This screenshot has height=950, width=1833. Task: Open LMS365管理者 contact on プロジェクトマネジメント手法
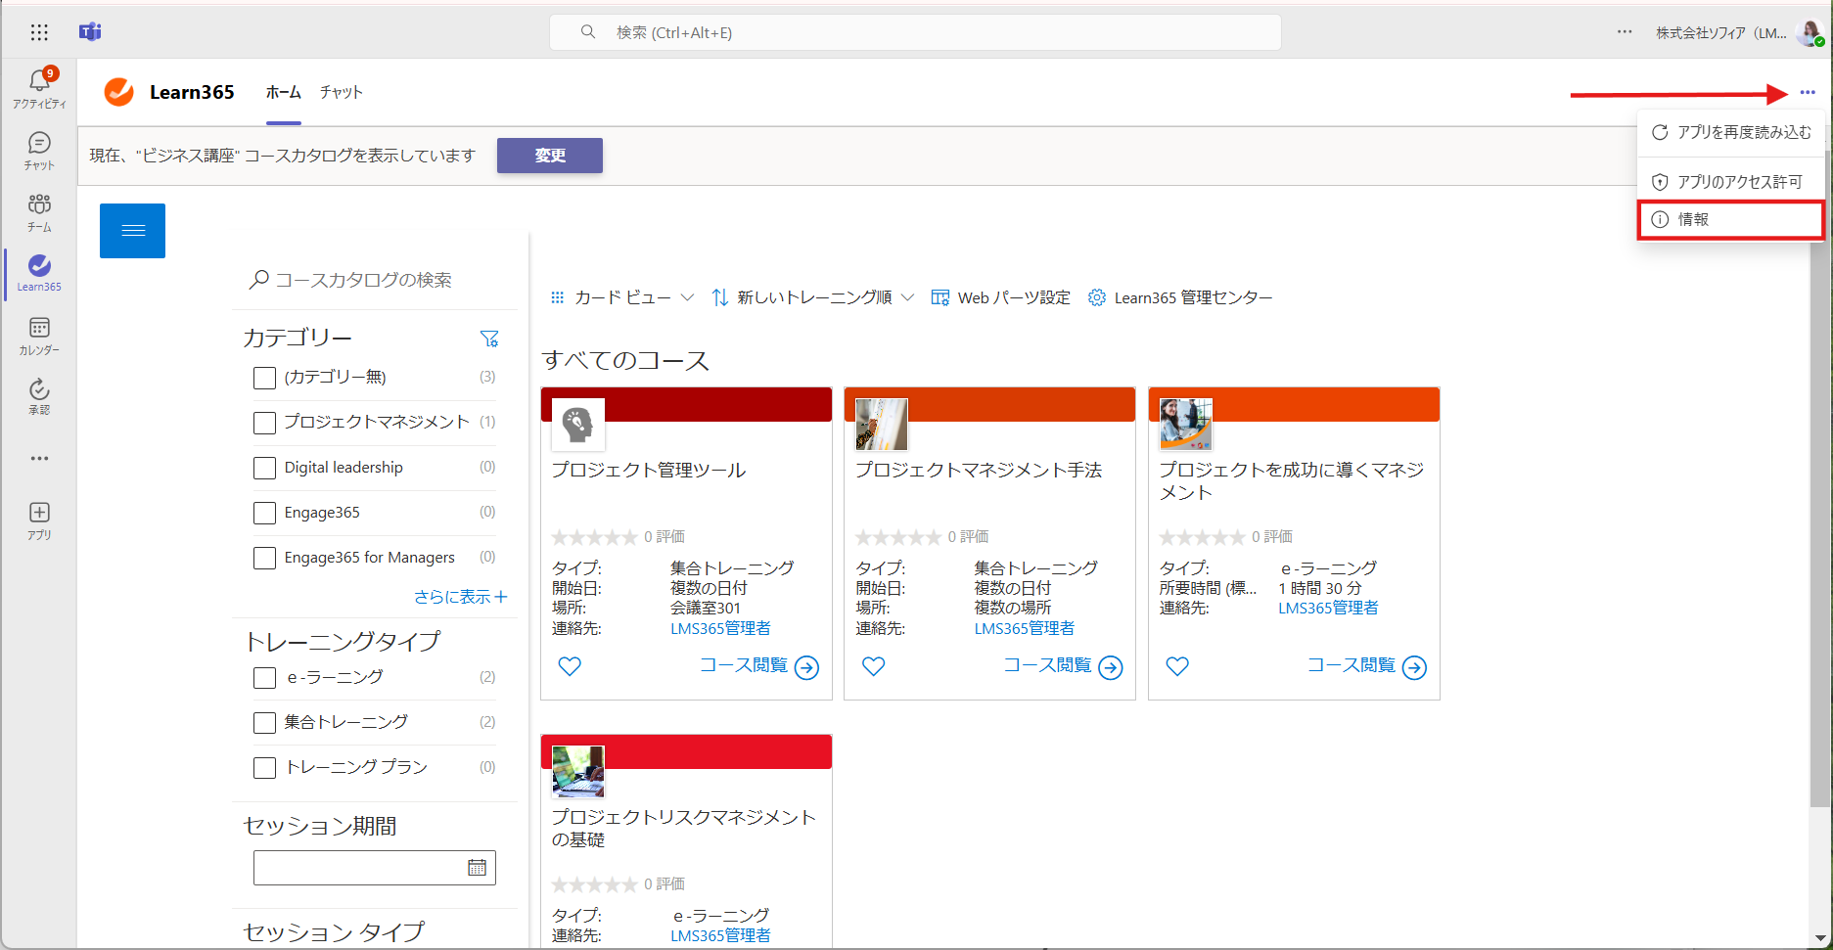1025,628
